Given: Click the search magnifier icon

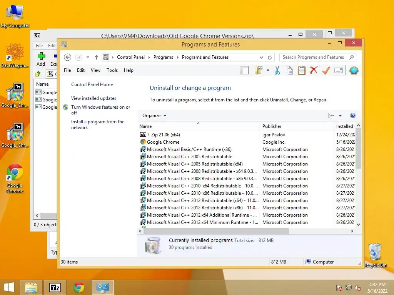Looking at the screenshot, I should (x=352, y=57).
